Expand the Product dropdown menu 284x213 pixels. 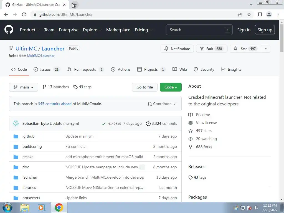pos(29,30)
